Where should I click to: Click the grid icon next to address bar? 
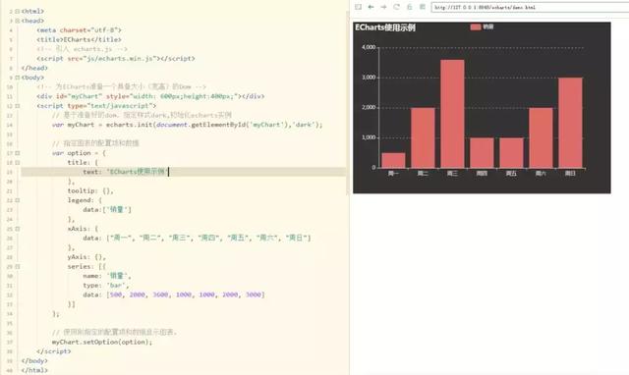pyautogui.click(x=422, y=7)
